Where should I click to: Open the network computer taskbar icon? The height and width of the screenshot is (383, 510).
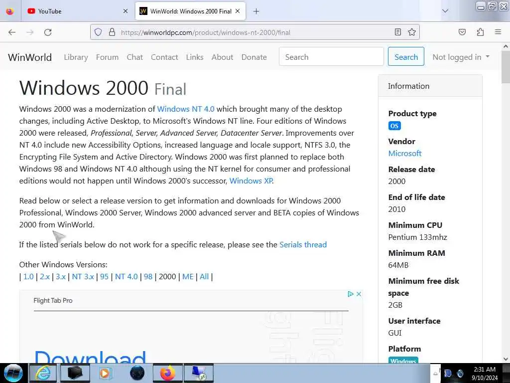pos(199,373)
